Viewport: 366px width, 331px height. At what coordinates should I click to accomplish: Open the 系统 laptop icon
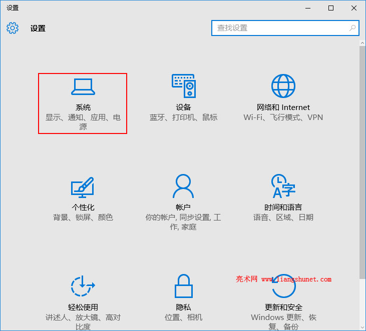pyautogui.click(x=83, y=86)
